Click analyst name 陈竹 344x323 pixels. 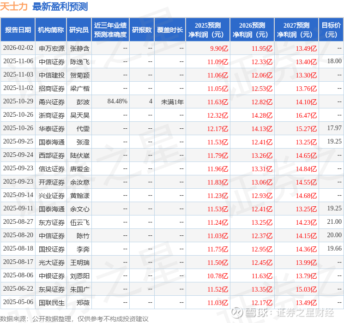tap(83, 236)
